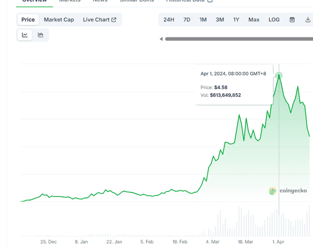Click the CoinGecko logo watermark
This screenshot has width=313, height=248.
click(286, 191)
